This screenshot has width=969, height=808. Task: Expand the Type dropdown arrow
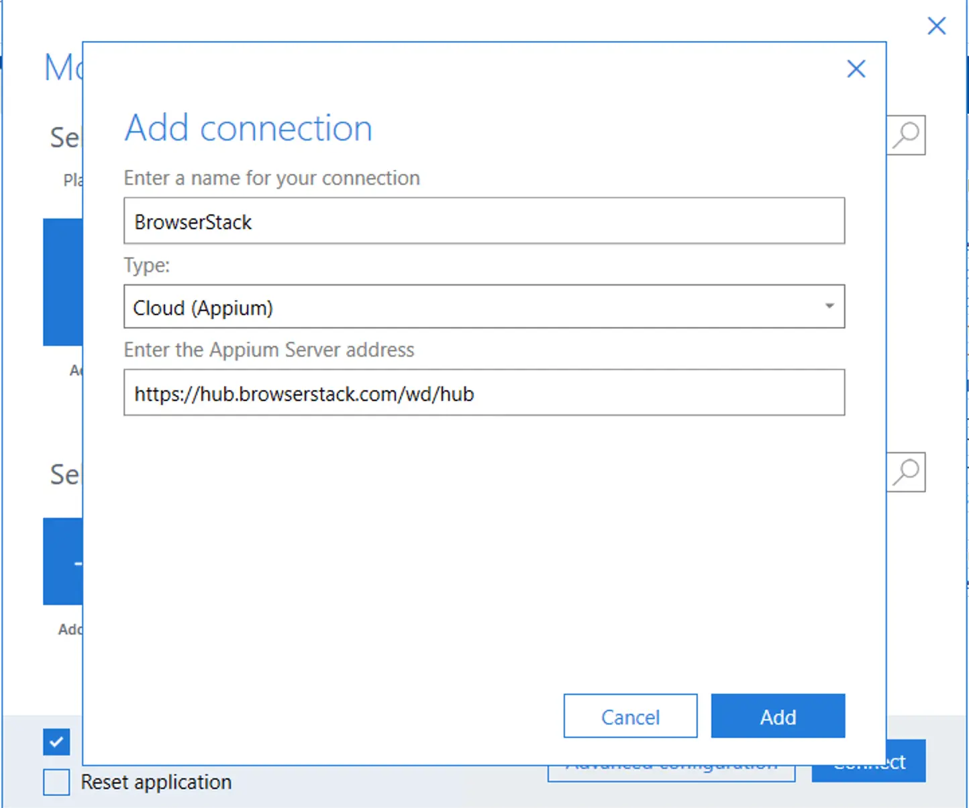(x=829, y=306)
